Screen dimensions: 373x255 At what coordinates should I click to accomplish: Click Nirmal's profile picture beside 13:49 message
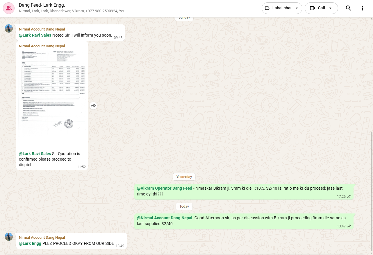point(9,237)
